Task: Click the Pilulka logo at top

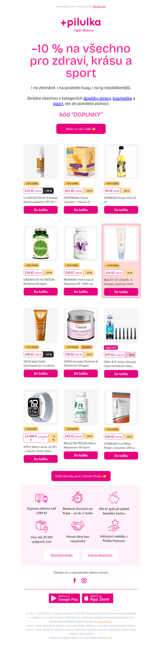Action: [x=81, y=24]
